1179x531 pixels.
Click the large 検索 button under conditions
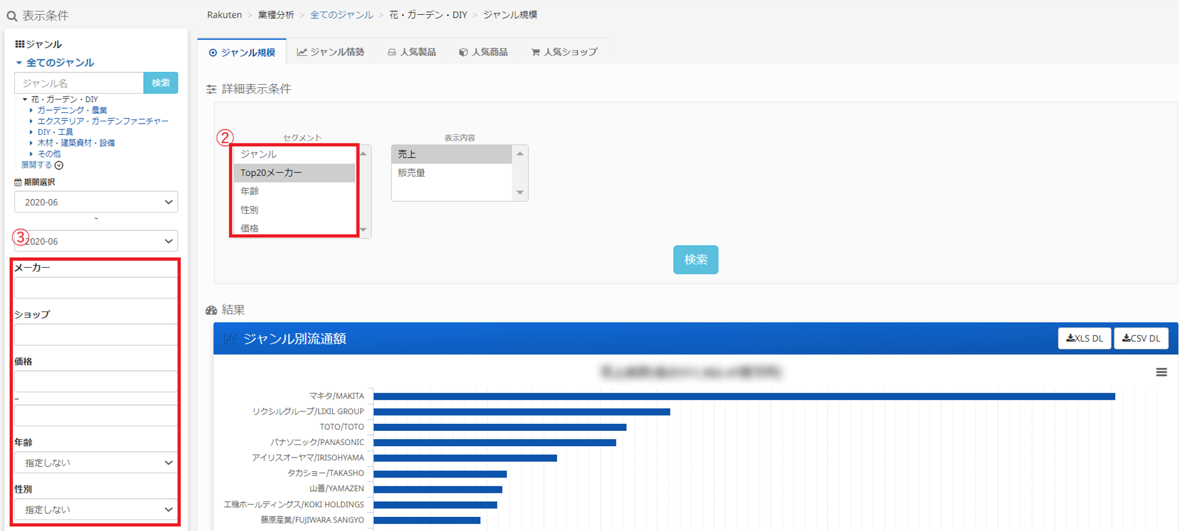(x=696, y=260)
